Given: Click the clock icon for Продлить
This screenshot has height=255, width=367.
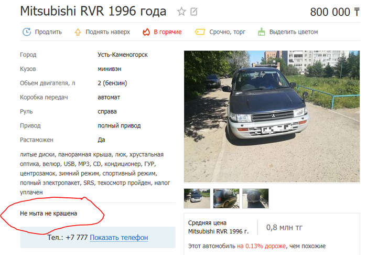Looking at the screenshot, I should [27, 32].
